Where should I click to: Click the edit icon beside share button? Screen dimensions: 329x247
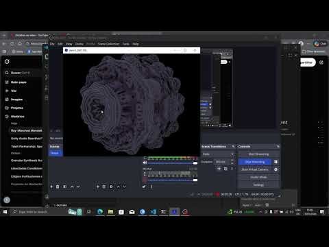(x=321, y=62)
